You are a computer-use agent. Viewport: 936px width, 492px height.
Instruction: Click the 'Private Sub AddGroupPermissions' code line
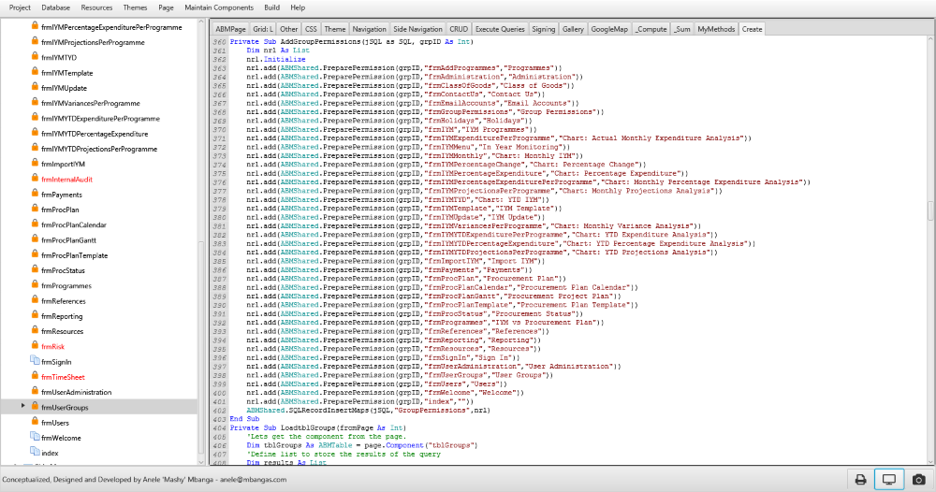point(351,42)
